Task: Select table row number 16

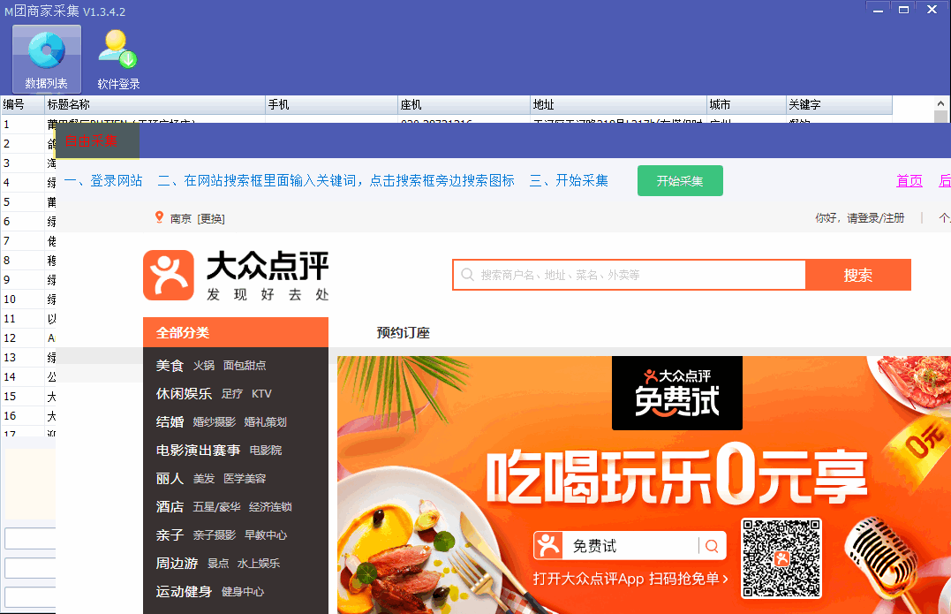Action: [28, 415]
